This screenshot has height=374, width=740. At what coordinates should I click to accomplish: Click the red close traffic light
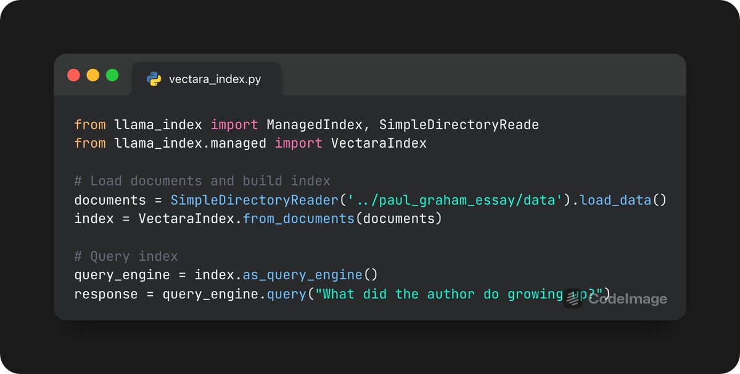coord(73,75)
